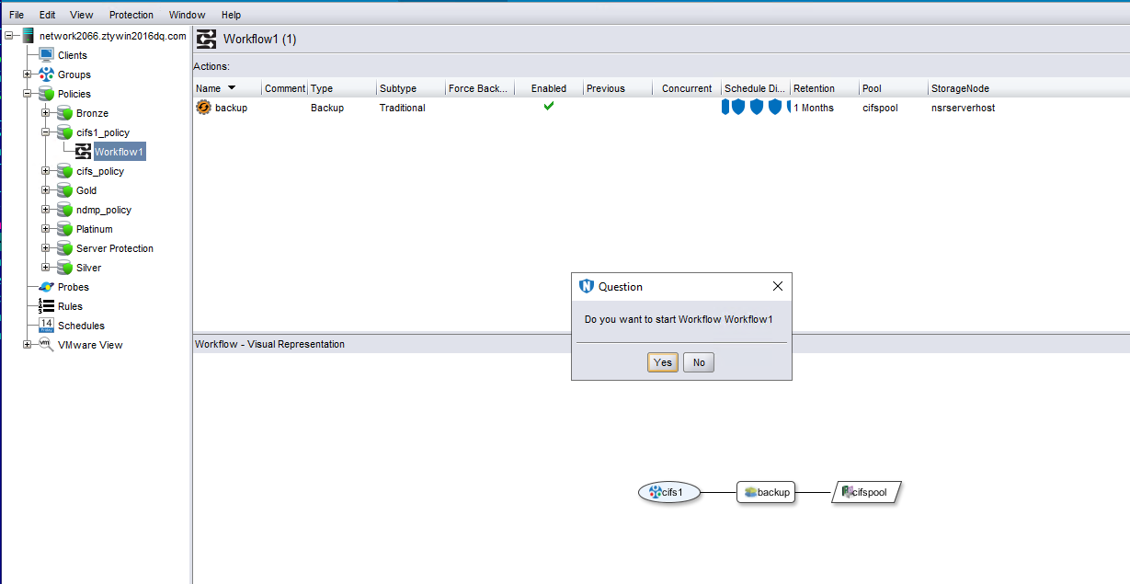Expand the Gold policy node
This screenshot has height=584, width=1130.
coord(46,190)
